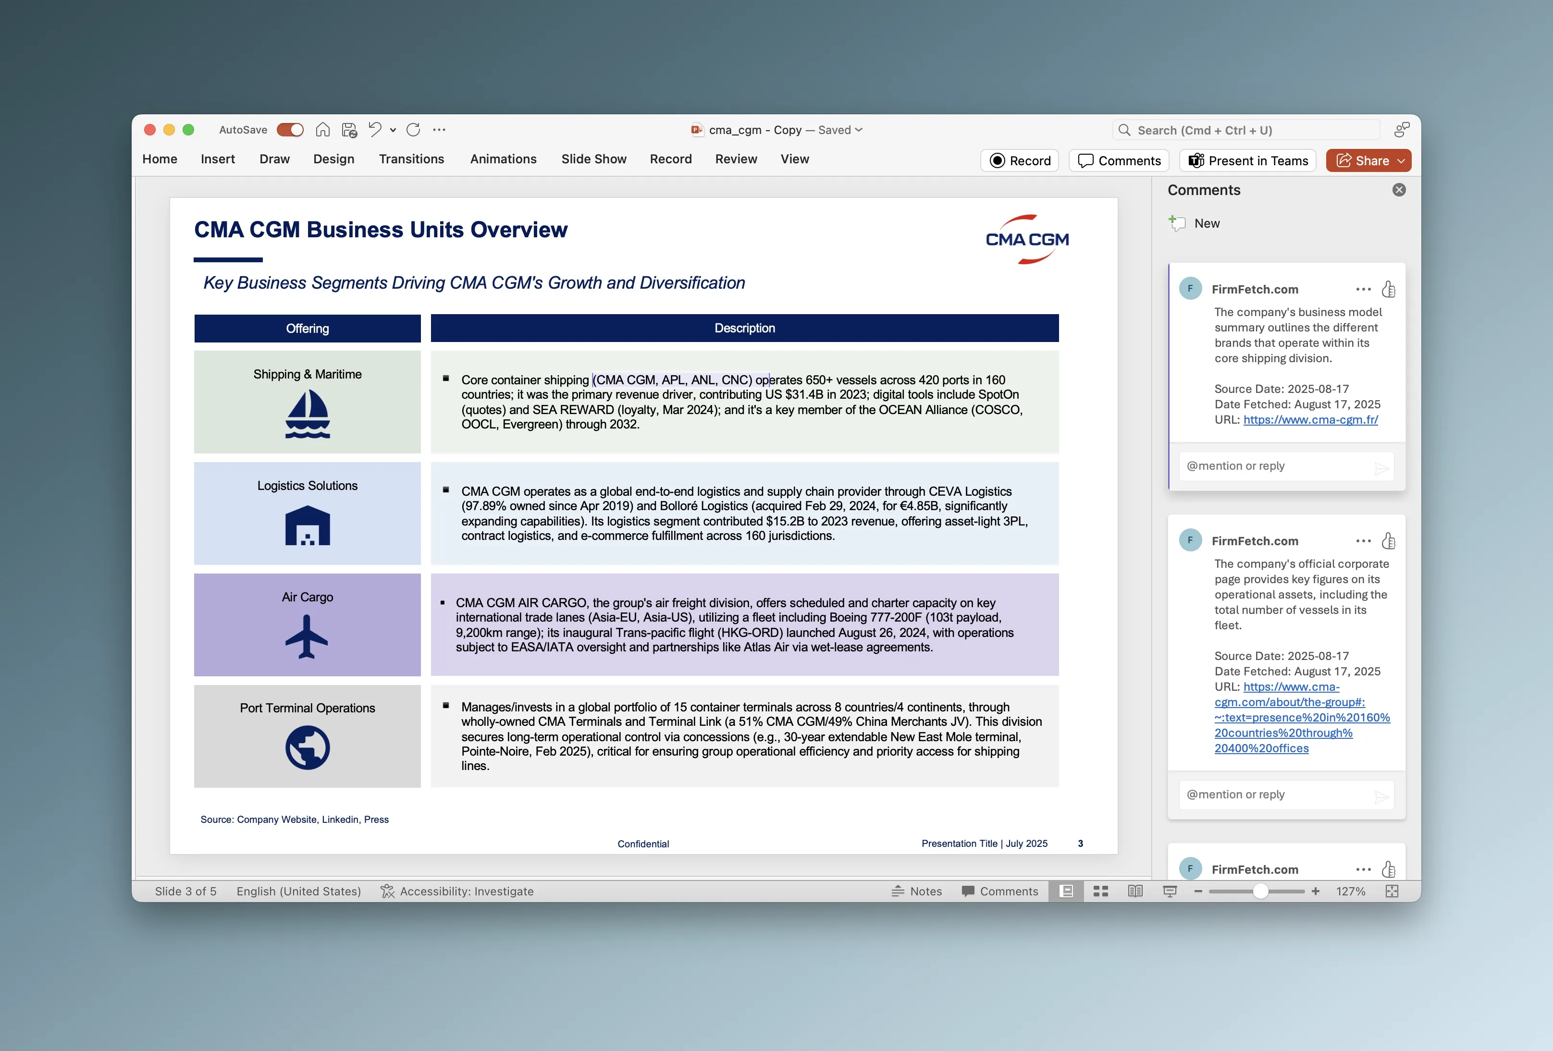
Task: Open more options on third FirmFetch comment
Action: pyautogui.click(x=1363, y=869)
